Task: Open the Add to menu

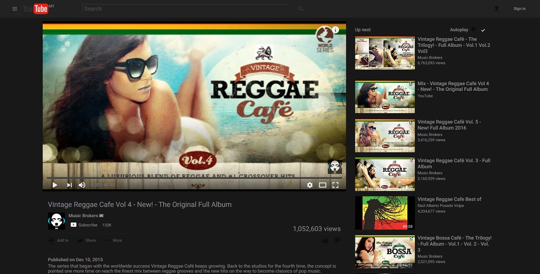Action: pyautogui.click(x=58, y=240)
